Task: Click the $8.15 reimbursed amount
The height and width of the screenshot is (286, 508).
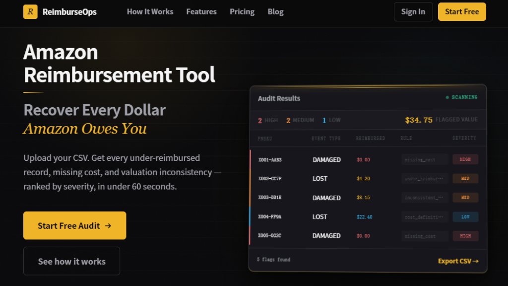Action: pyautogui.click(x=363, y=198)
